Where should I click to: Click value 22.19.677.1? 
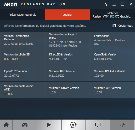(x=12, y=76)
